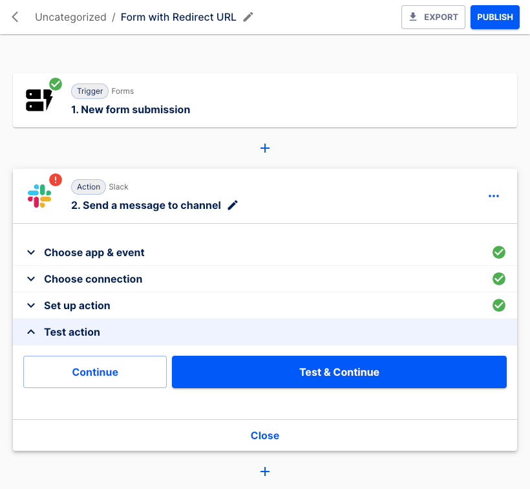Click the plus to add a step between steps
The width and height of the screenshot is (530, 489).
pyautogui.click(x=265, y=148)
